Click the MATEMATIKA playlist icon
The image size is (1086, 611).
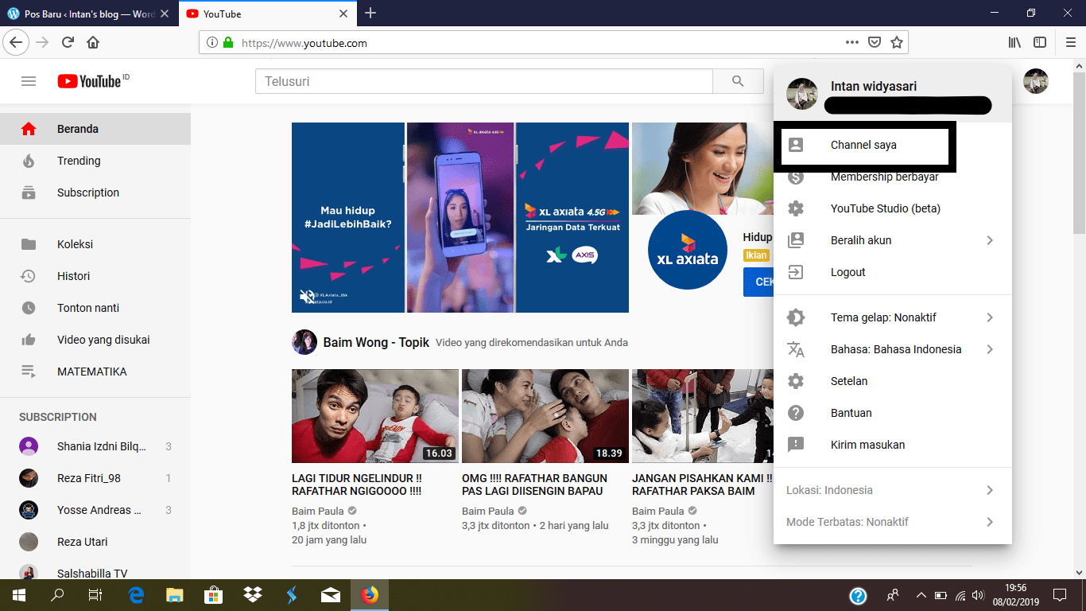29,372
